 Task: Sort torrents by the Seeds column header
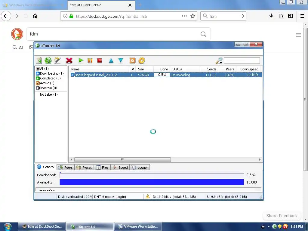(209, 69)
